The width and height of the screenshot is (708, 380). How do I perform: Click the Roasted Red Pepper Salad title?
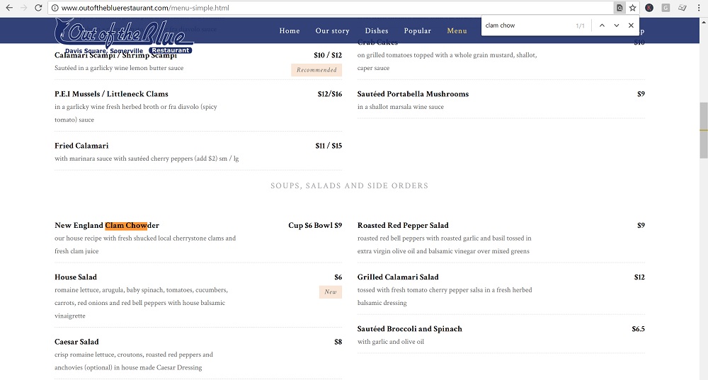pos(403,225)
